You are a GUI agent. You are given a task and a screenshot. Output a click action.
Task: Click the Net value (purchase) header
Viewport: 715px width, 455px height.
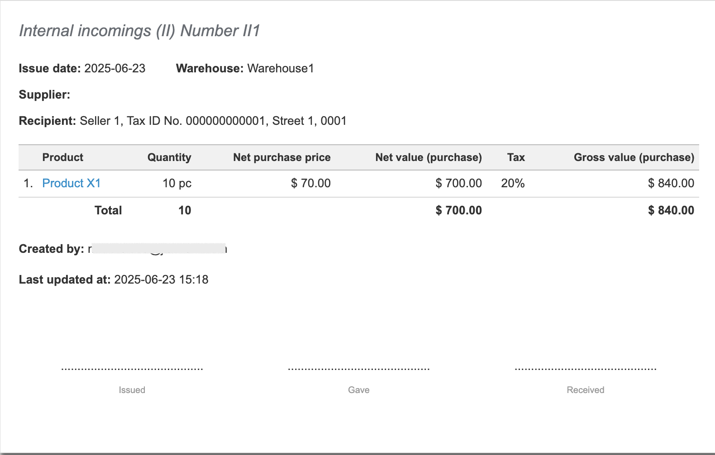point(428,157)
